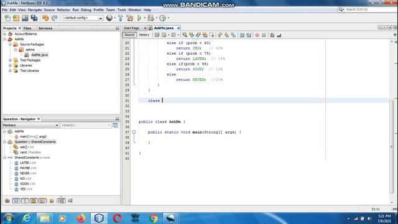Start macro recording with red circle icon

(x=257, y=35)
